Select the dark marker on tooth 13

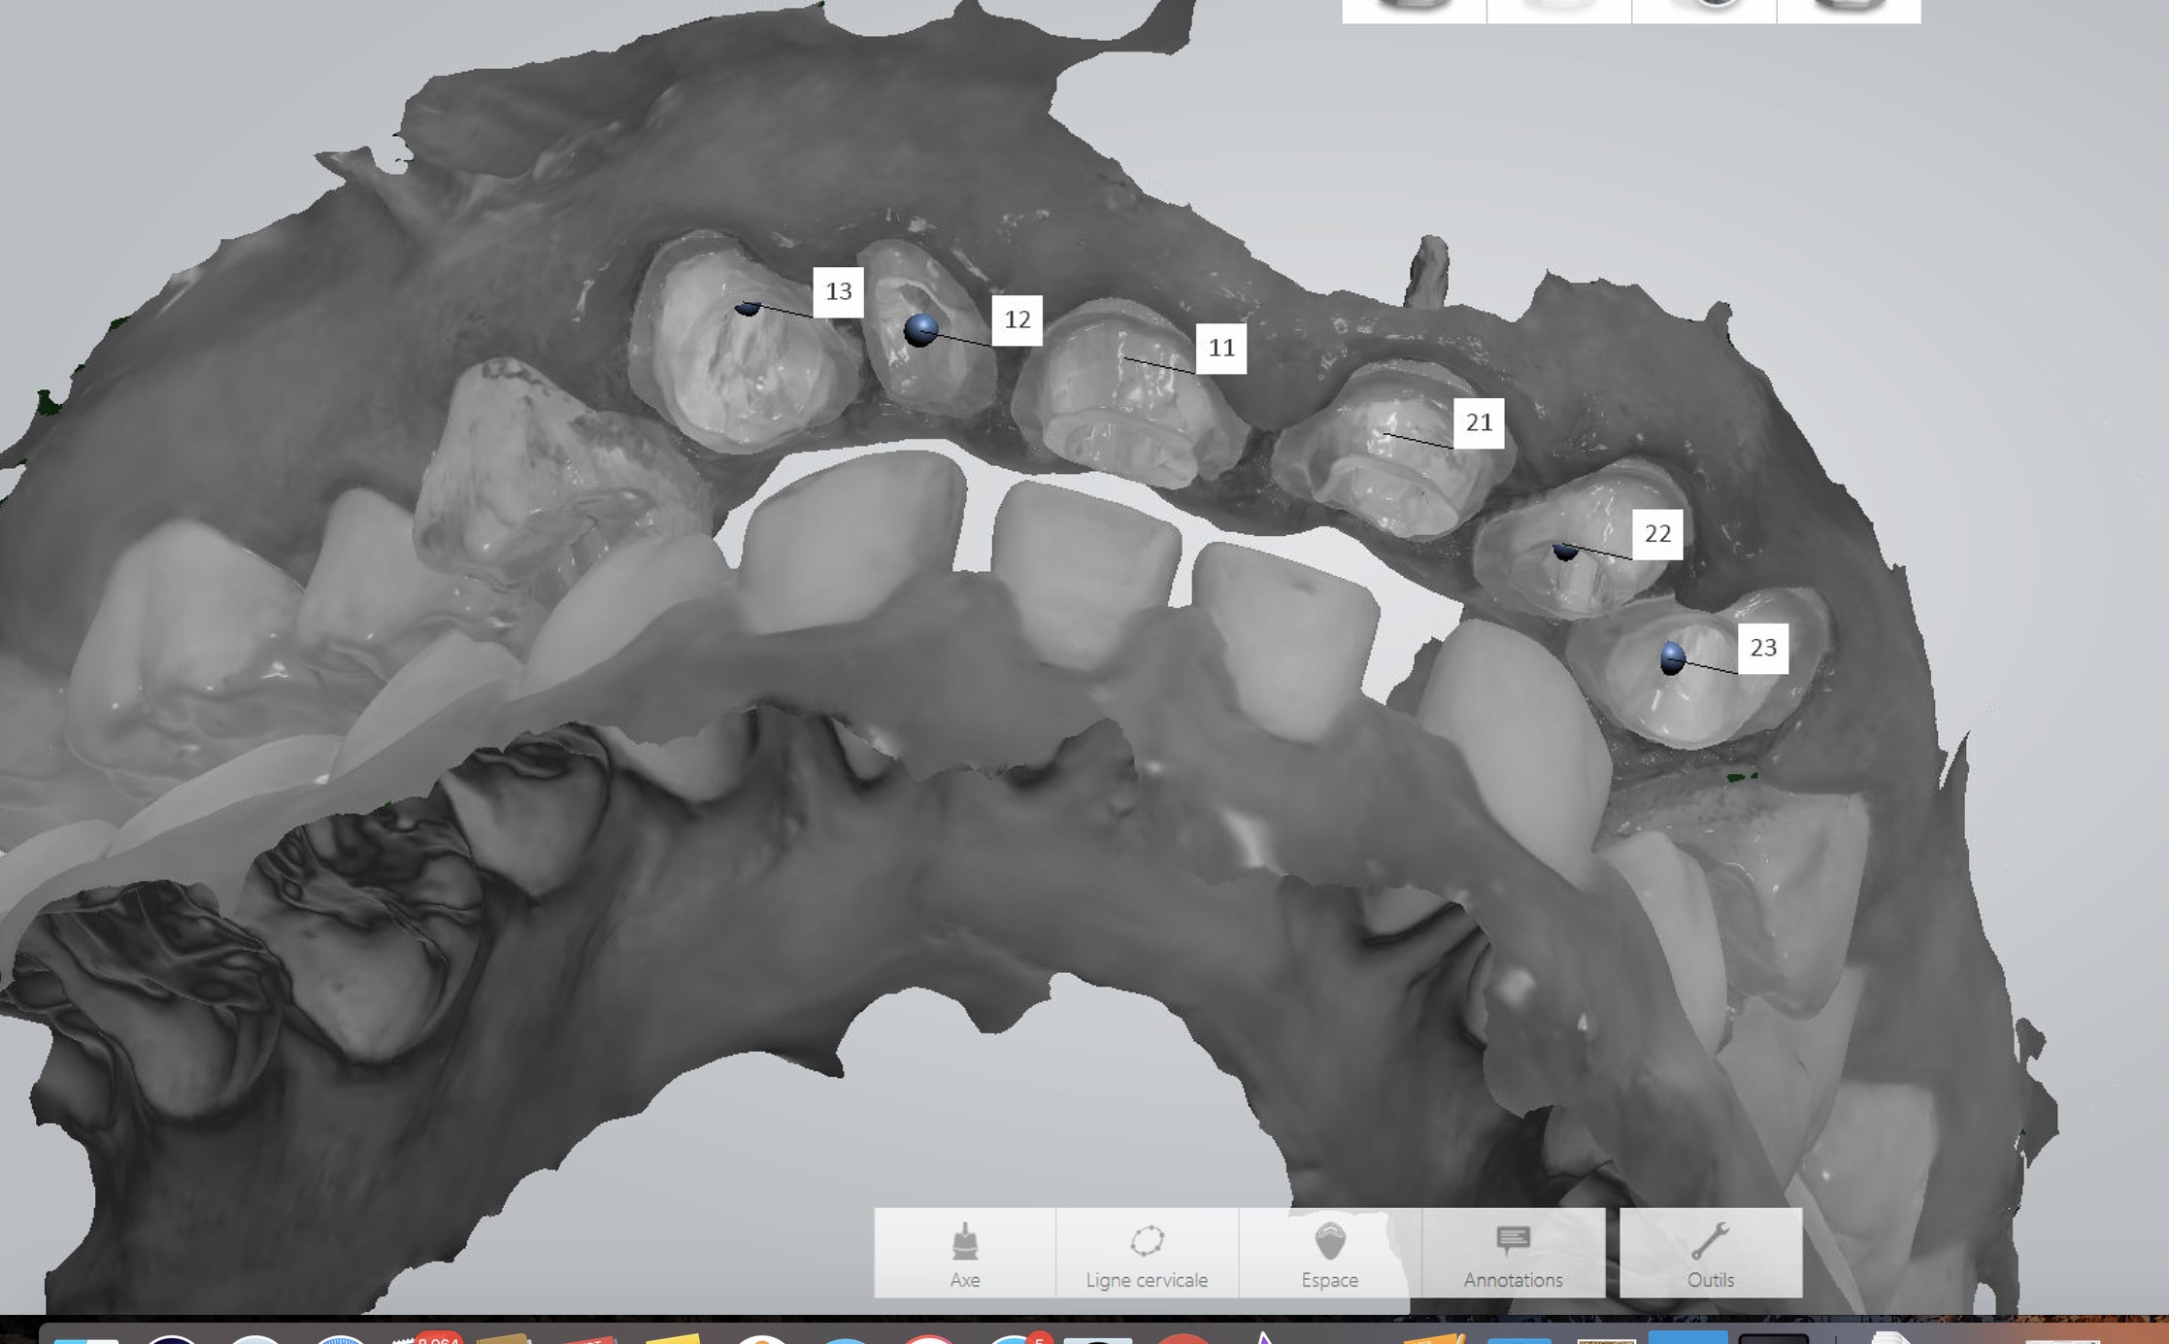click(747, 308)
